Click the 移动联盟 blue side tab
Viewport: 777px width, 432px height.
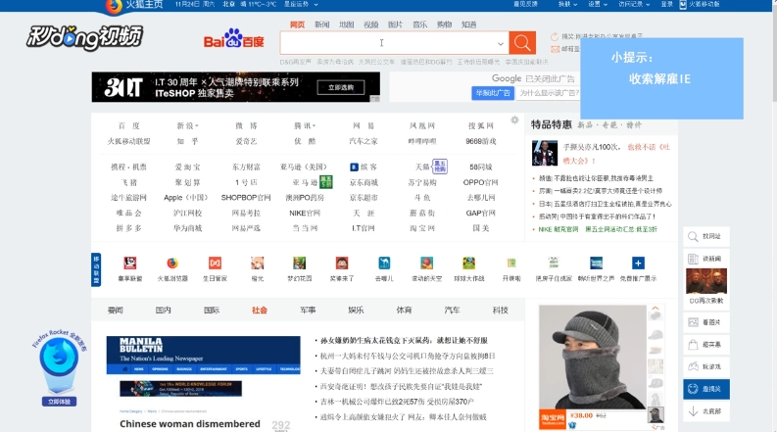pos(96,270)
